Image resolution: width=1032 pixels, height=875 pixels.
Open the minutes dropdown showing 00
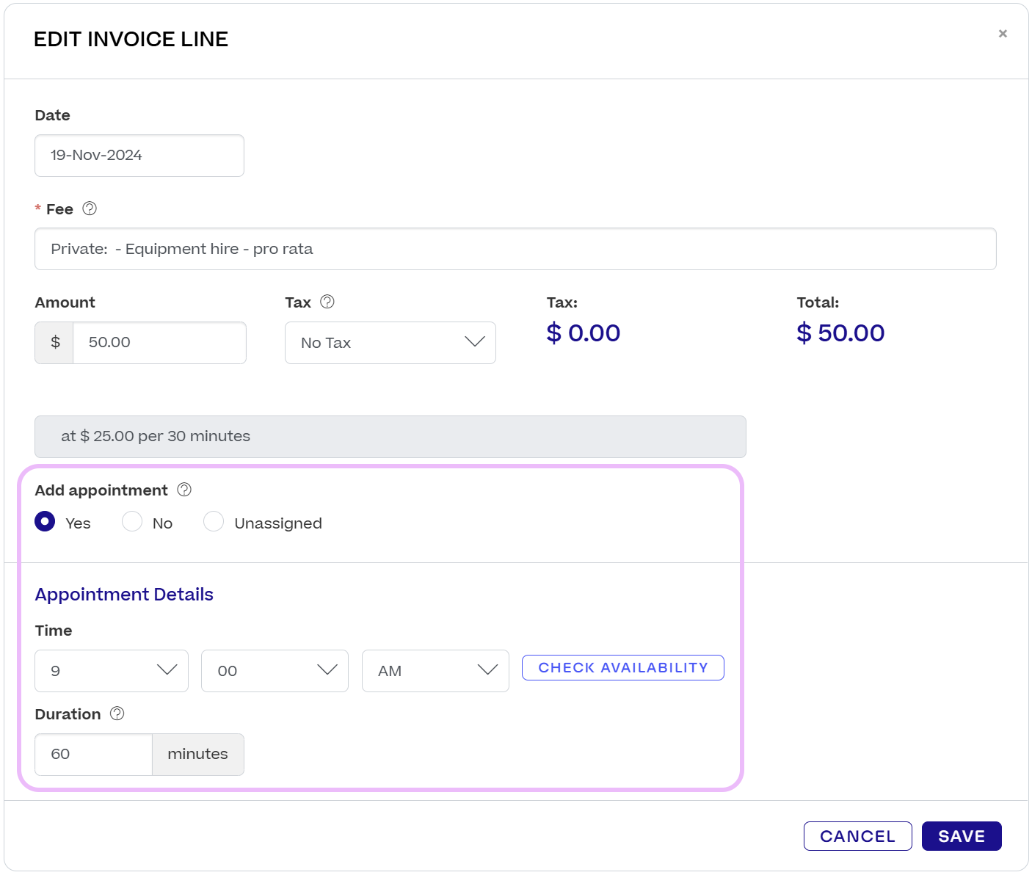tap(275, 670)
